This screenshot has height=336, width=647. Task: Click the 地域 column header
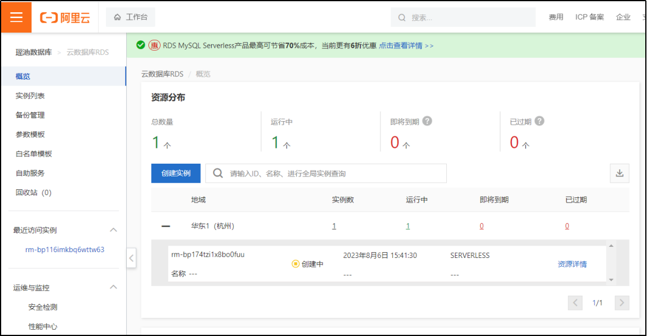(198, 200)
